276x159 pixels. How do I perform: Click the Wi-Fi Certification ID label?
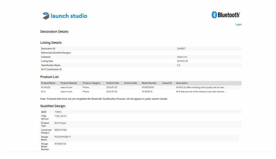pos(51,69)
